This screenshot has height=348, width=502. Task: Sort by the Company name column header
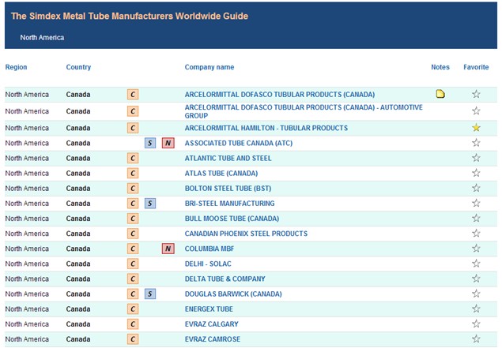click(209, 67)
